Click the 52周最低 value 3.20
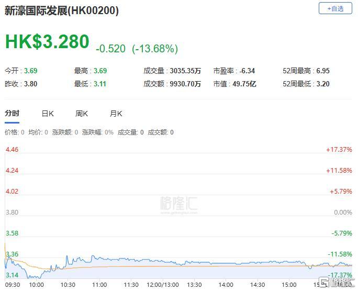The image size is (358, 291). (323, 84)
